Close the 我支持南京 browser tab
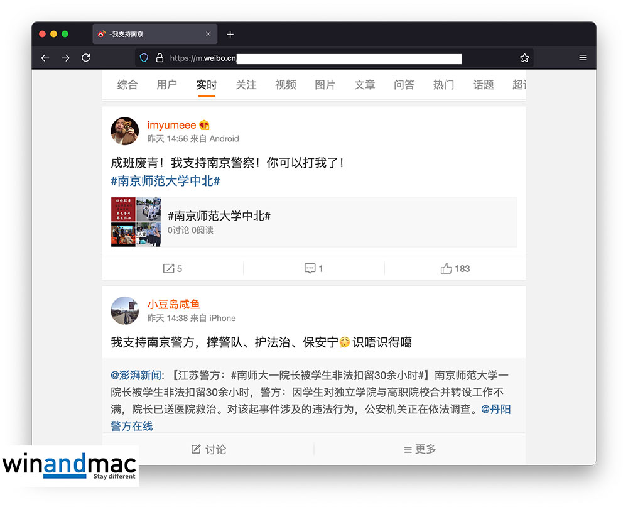 [208, 34]
